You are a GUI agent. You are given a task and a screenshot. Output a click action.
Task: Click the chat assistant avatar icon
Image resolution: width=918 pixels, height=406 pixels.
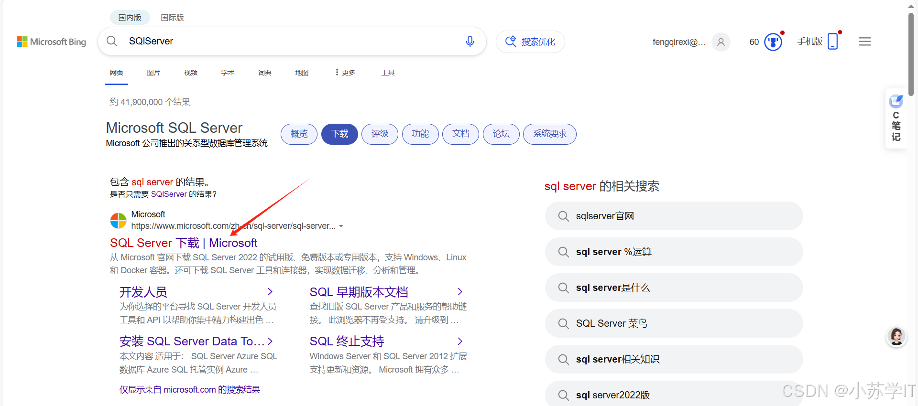click(x=896, y=337)
